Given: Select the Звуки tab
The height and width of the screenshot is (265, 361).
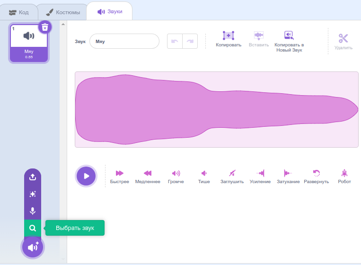Looking at the screenshot, I should point(110,11).
